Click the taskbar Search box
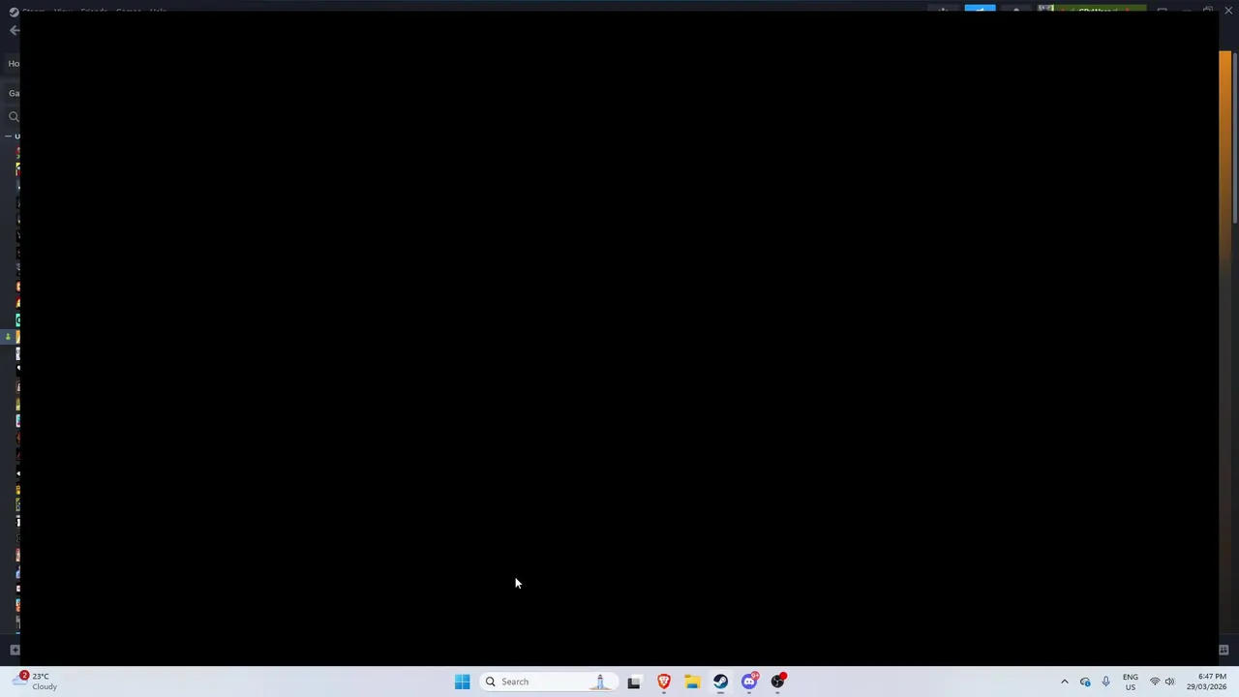This screenshot has height=697, width=1239. (x=548, y=682)
